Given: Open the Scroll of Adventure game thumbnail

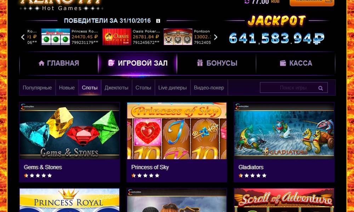Looking at the screenshot, I should pyautogui.click(x=284, y=200).
